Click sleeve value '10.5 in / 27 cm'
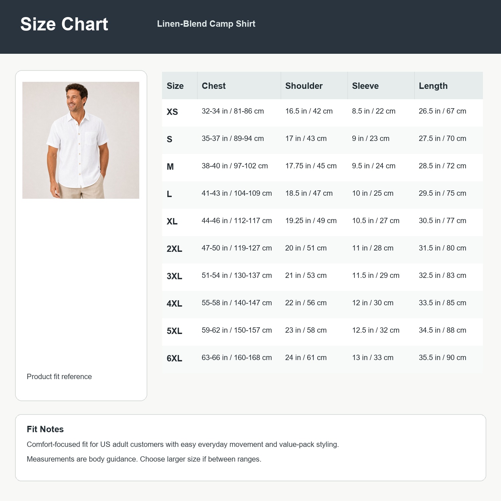 [x=376, y=221]
